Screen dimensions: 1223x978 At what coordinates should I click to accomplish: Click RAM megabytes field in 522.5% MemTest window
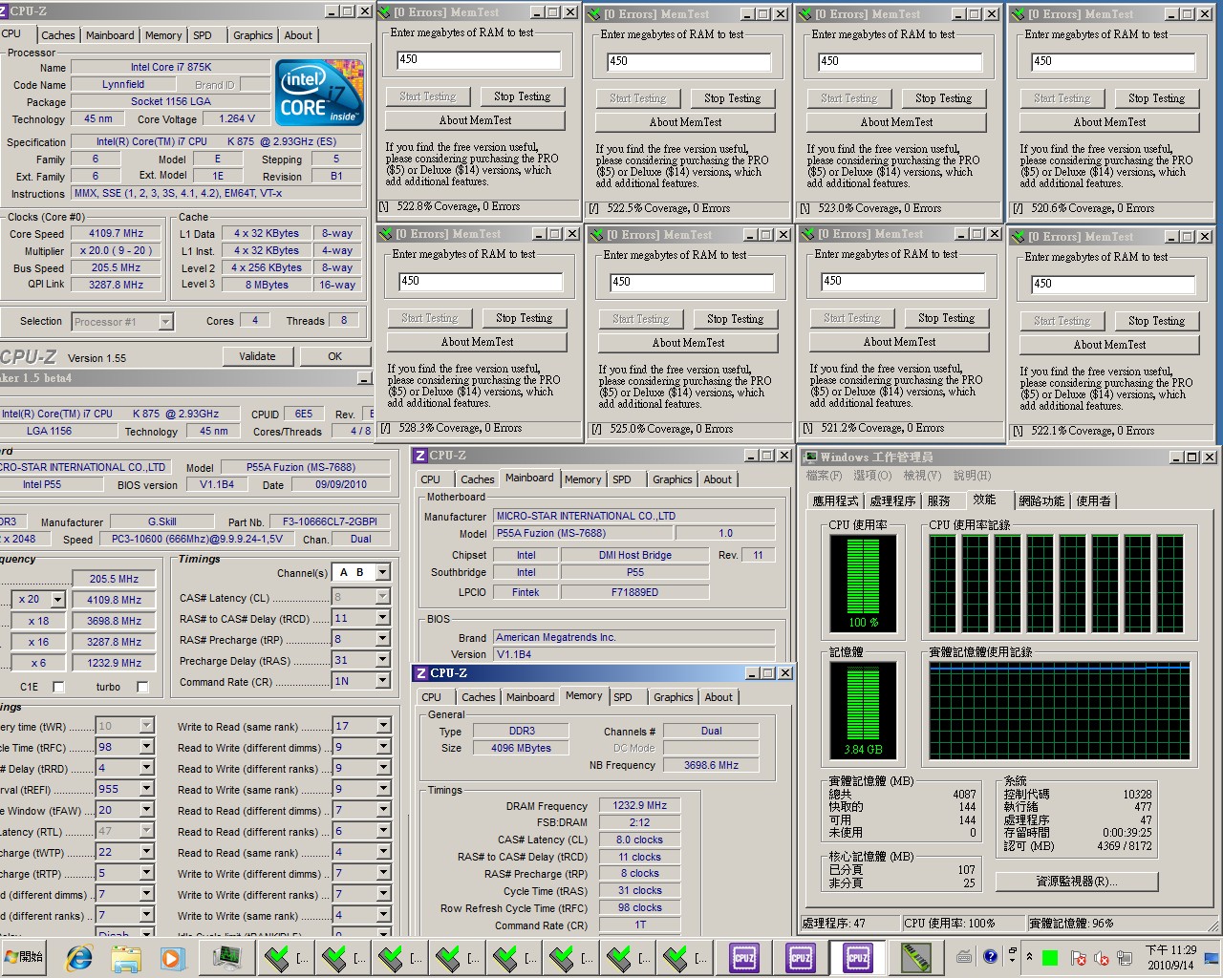pyautogui.click(x=689, y=61)
